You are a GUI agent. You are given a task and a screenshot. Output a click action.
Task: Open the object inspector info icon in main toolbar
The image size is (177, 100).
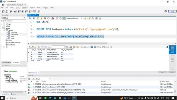(x=11, y=11)
